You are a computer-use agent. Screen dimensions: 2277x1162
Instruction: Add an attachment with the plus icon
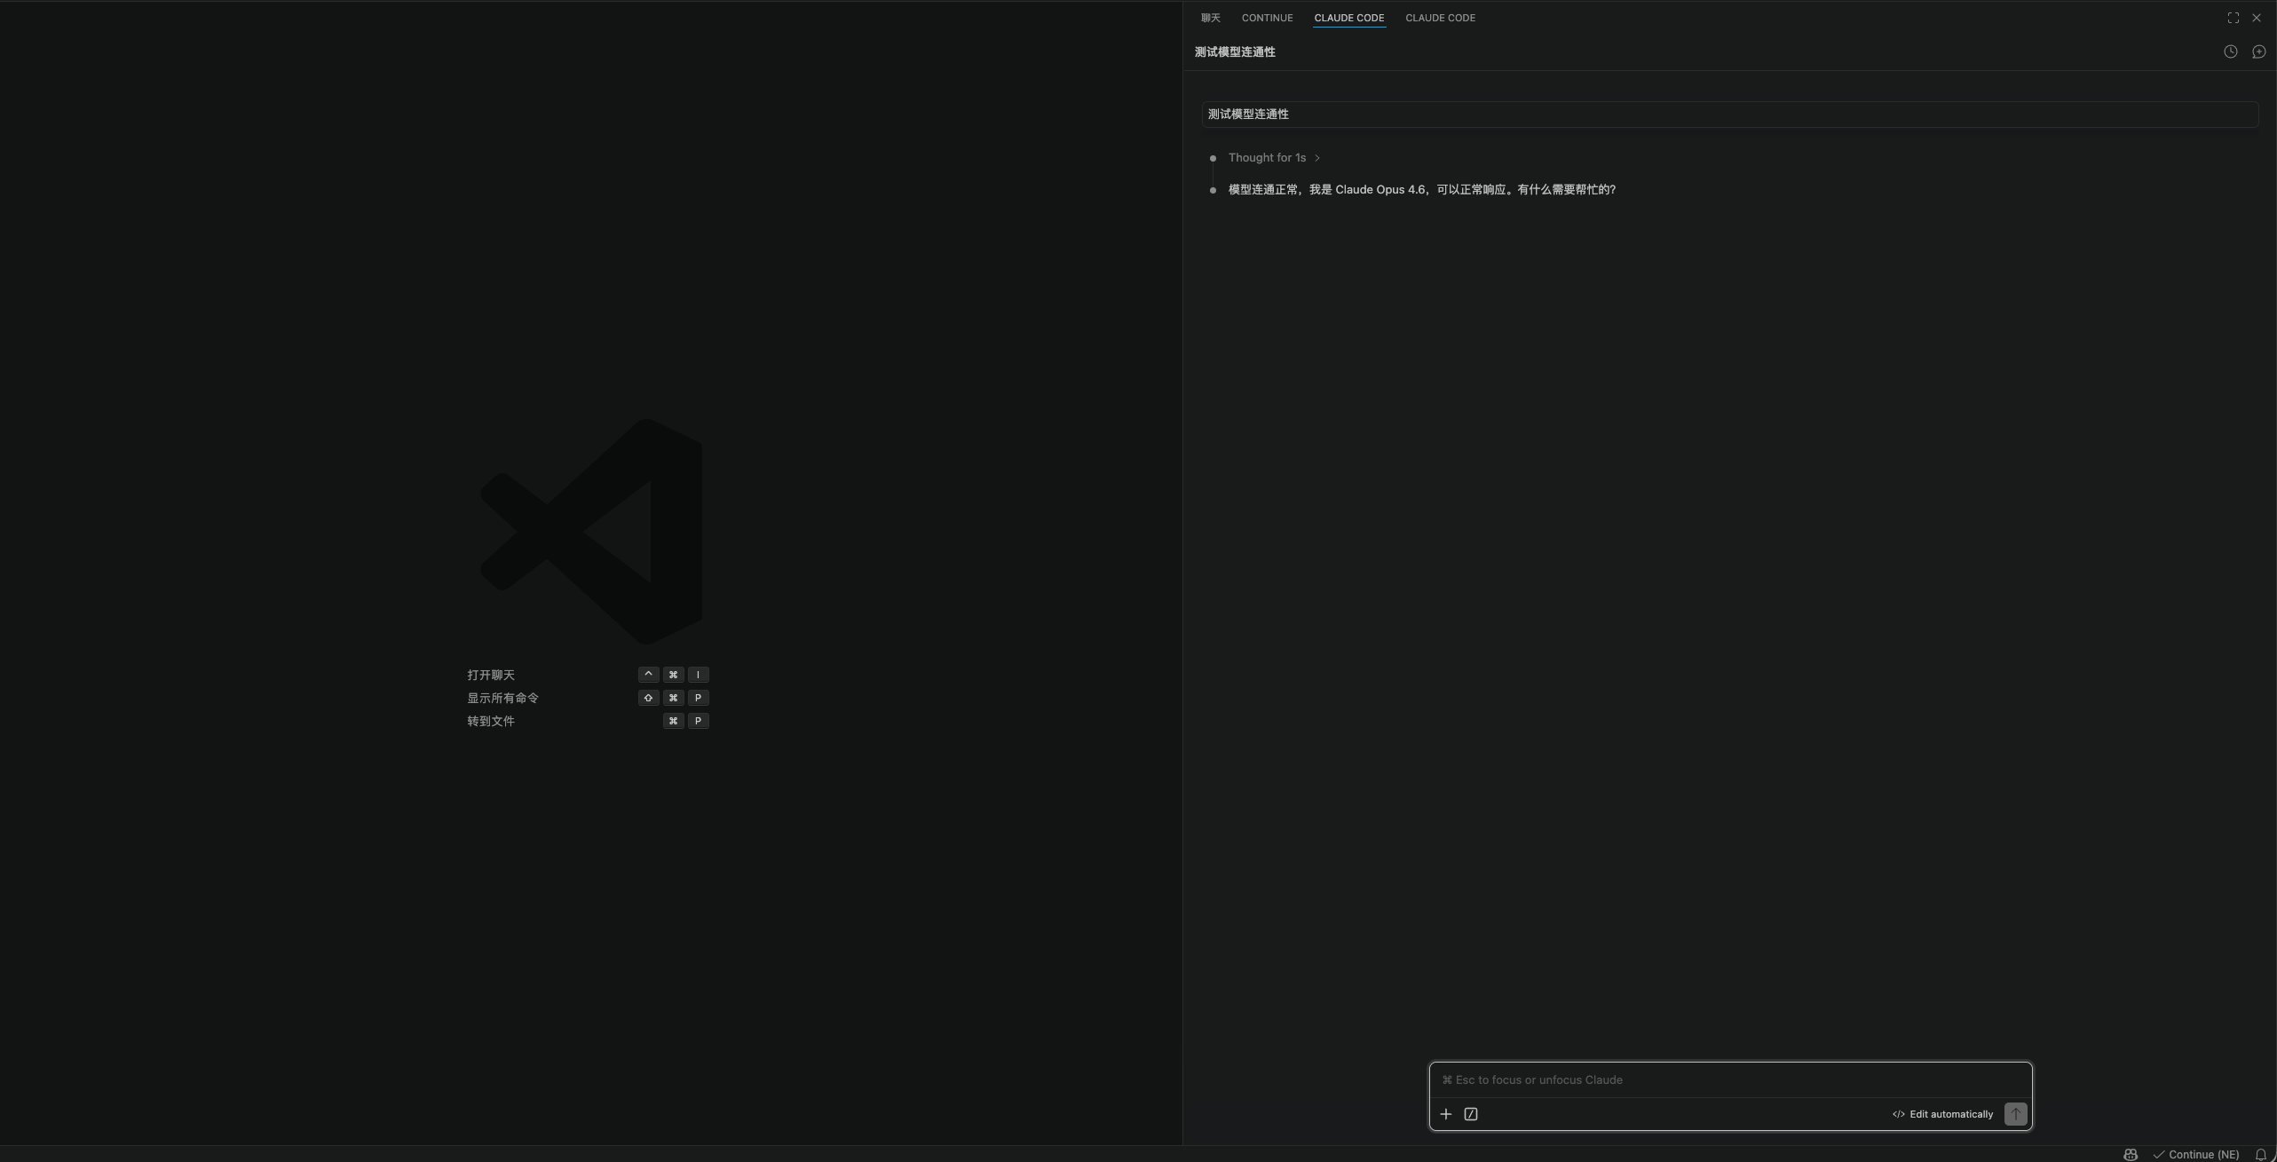coord(1446,1114)
